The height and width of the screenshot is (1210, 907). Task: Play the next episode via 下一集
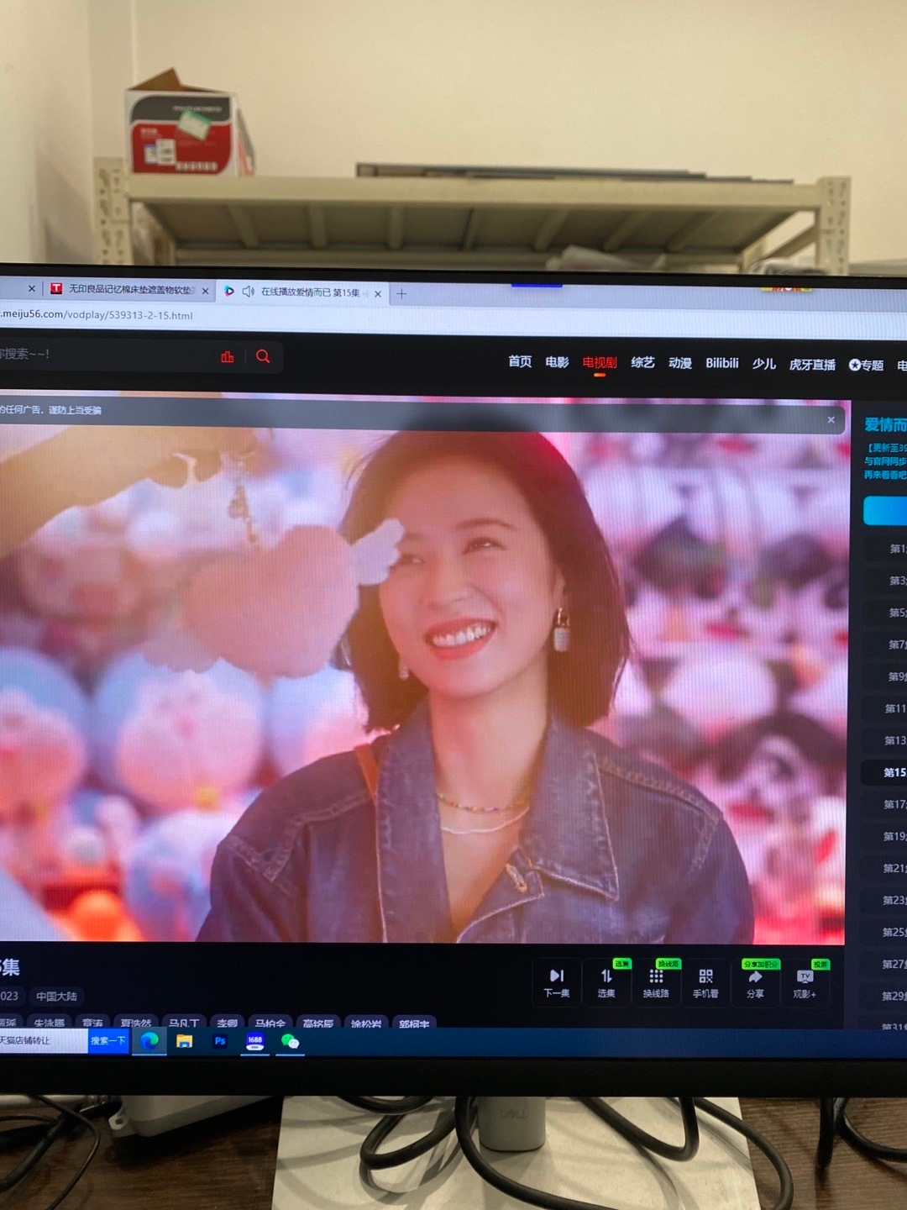click(557, 982)
